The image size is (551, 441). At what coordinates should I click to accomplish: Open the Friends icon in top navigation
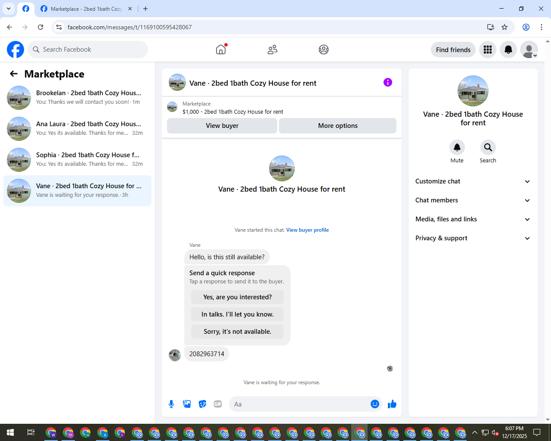pos(272,50)
